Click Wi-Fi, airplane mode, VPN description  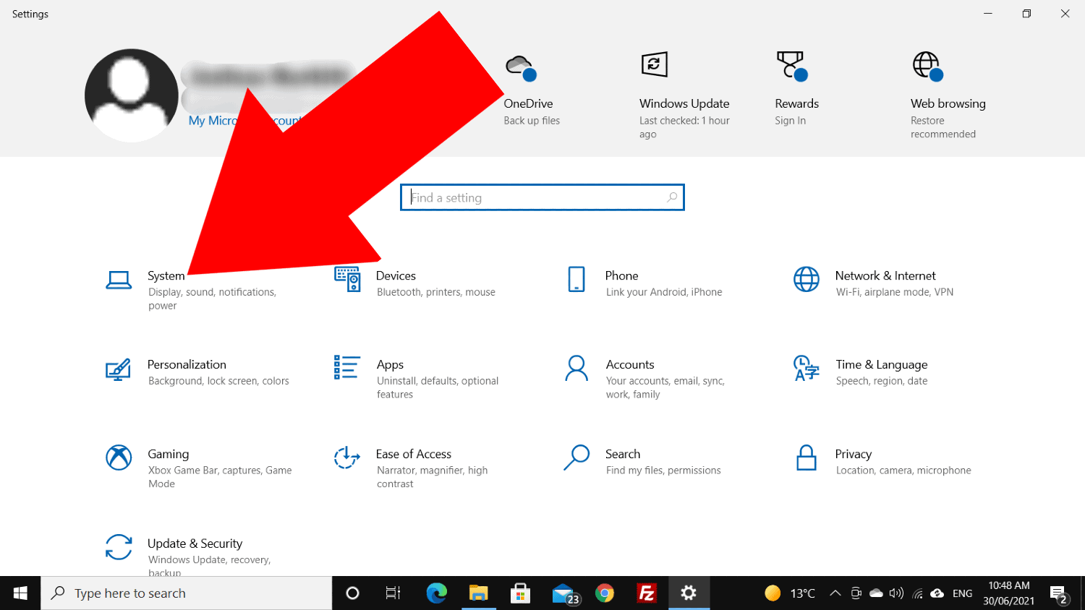coord(895,292)
